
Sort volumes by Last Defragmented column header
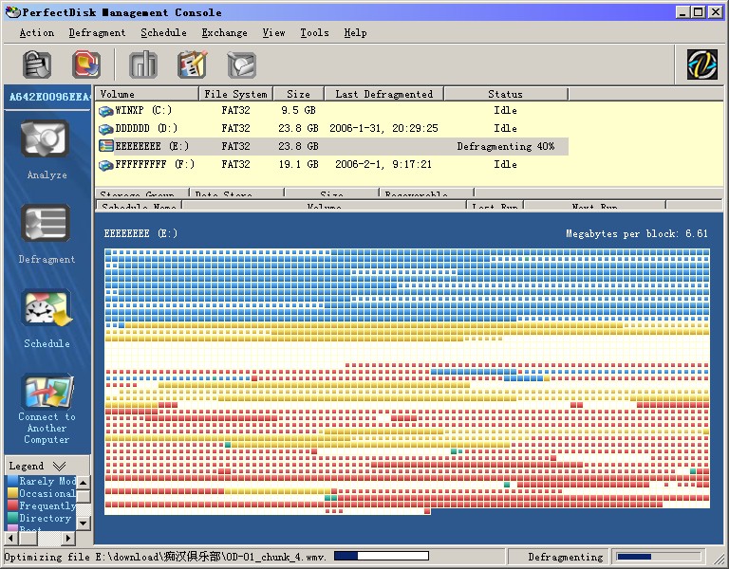tap(383, 94)
